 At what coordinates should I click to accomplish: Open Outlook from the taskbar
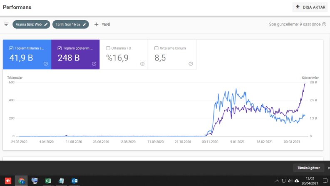pyautogui.click(x=75, y=181)
